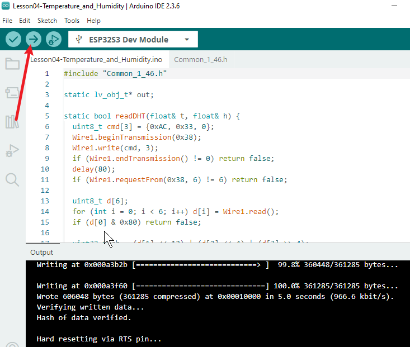This screenshot has width=410, height=347.
Task: Click 'Wire1.endTransmission() != 0' condition line
Action: (x=173, y=158)
